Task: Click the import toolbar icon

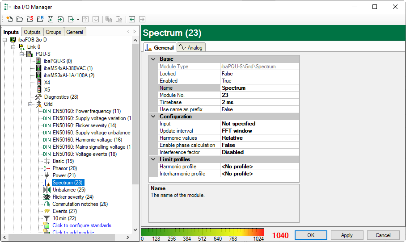Action: pyautogui.click(x=60, y=19)
